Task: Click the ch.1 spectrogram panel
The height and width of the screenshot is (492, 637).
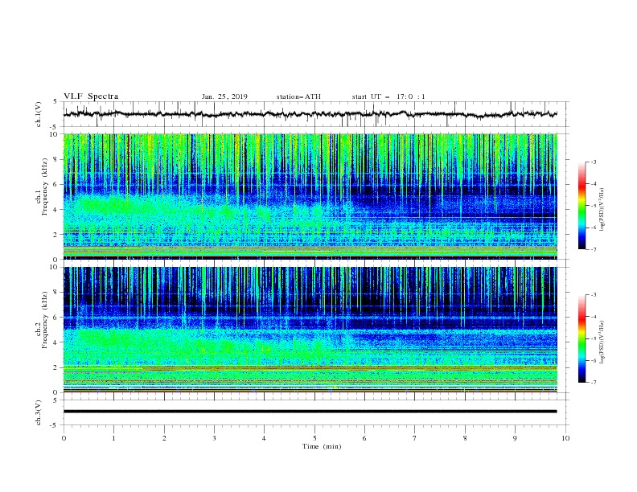Action: coord(310,196)
